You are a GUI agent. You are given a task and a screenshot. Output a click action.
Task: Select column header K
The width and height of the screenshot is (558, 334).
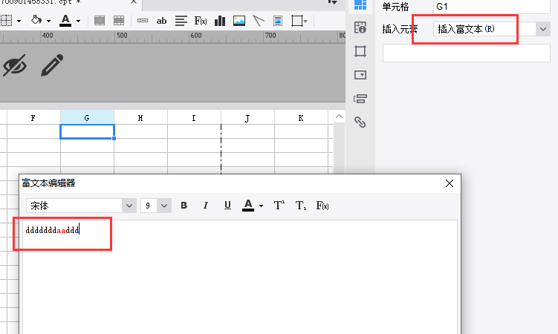pos(301,117)
